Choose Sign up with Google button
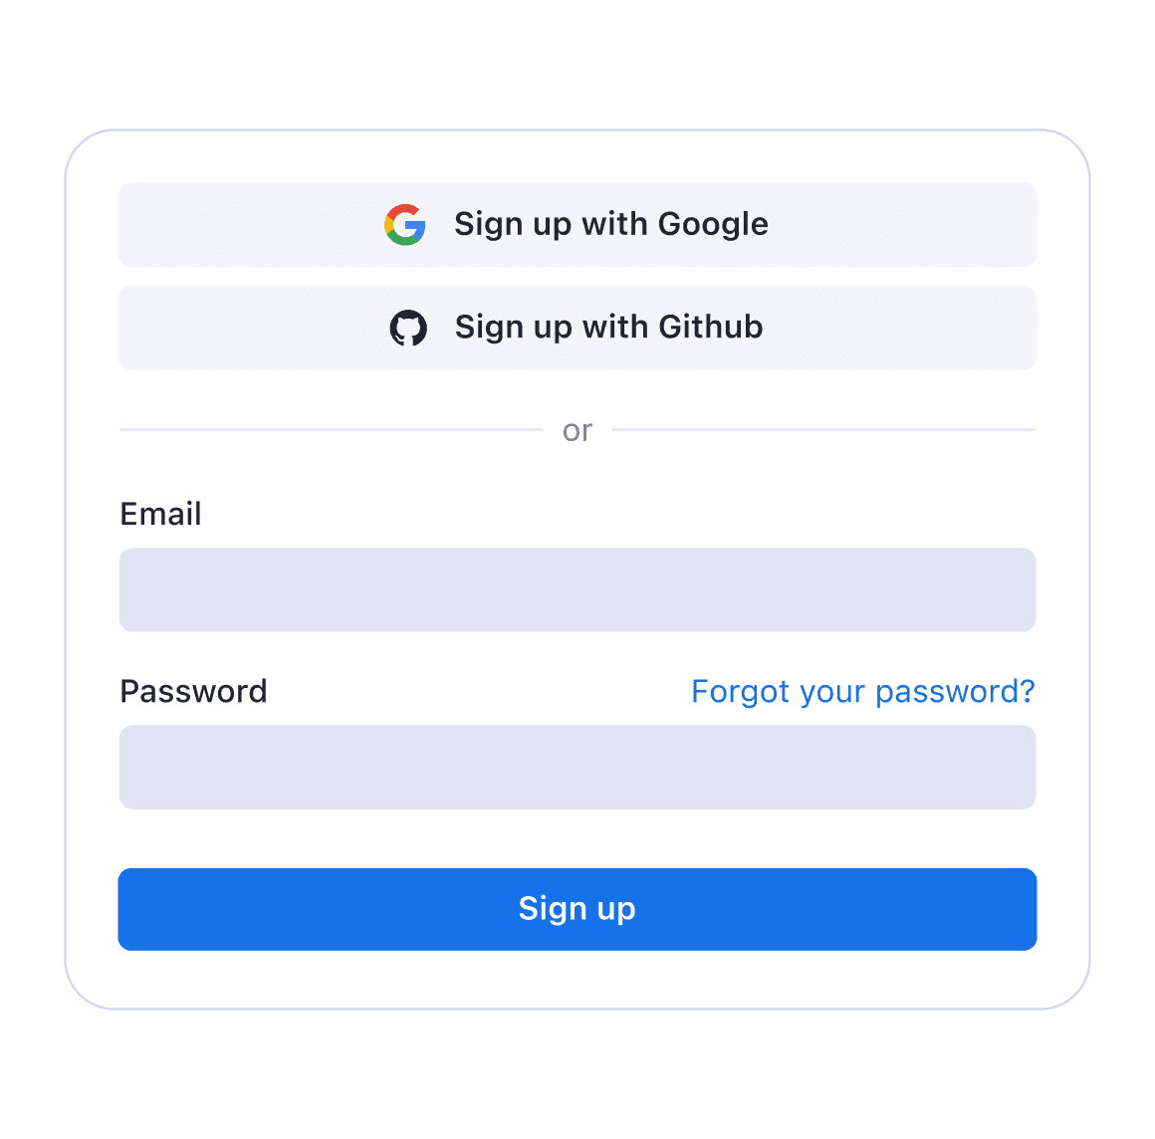The image size is (1155, 1139). click(x=577, y=225)
